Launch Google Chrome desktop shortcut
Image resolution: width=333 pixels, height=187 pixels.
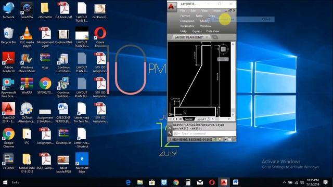click(x=8, y=137)
